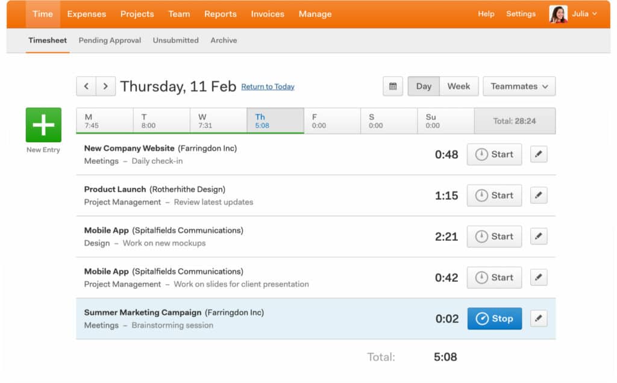Switch to Day view
The height and width of the screenshot is (383, 617).
pyautogui.click(x=424, y=86)
